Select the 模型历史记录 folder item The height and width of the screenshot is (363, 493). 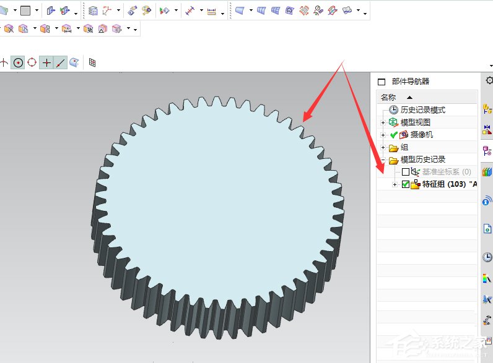(x=422, y=160)
